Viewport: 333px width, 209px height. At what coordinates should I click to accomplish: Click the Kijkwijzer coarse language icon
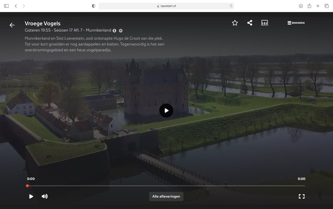[120, 31]
